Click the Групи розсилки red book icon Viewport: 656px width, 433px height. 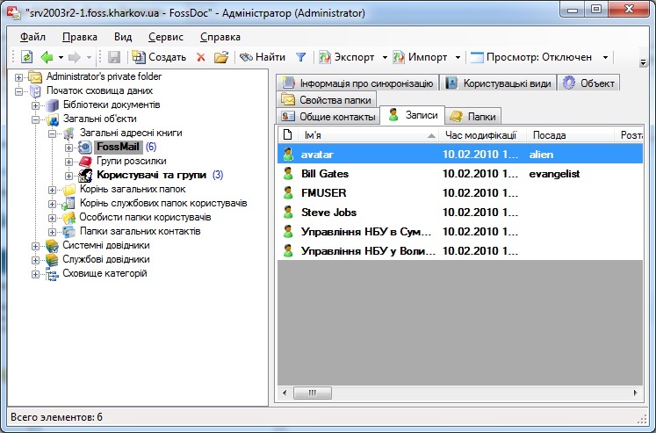(x=85, y=161)
